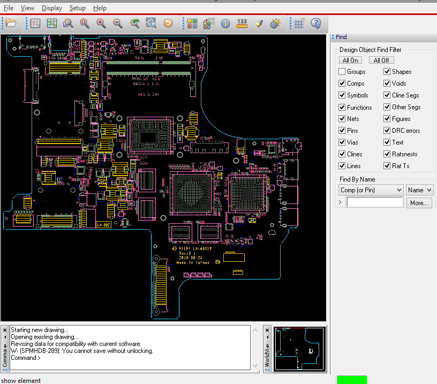Click the Open file folder icon
437x384 pixels.
[x=11, y=24]
